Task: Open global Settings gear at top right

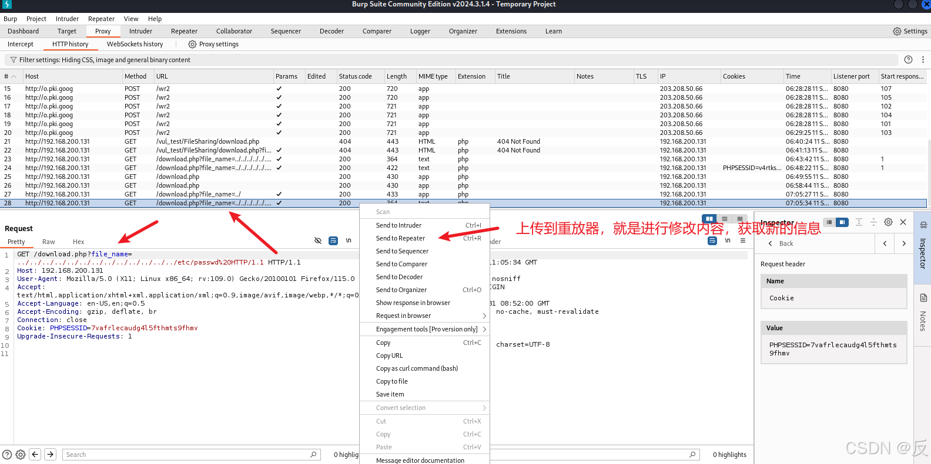Action: (897, 31)
